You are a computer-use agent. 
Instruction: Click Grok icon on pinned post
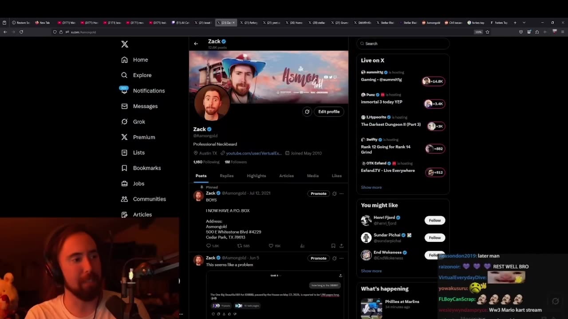click(335, 194)
